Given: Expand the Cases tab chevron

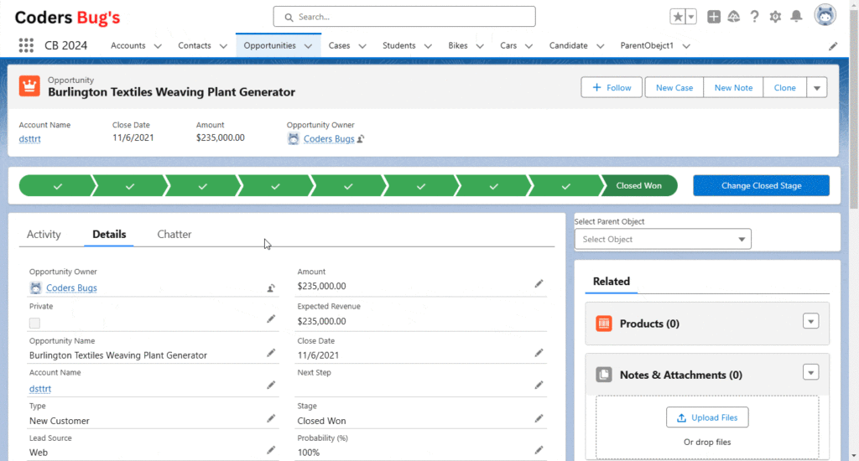Looking at the screenshot, I should pos(362,46).
